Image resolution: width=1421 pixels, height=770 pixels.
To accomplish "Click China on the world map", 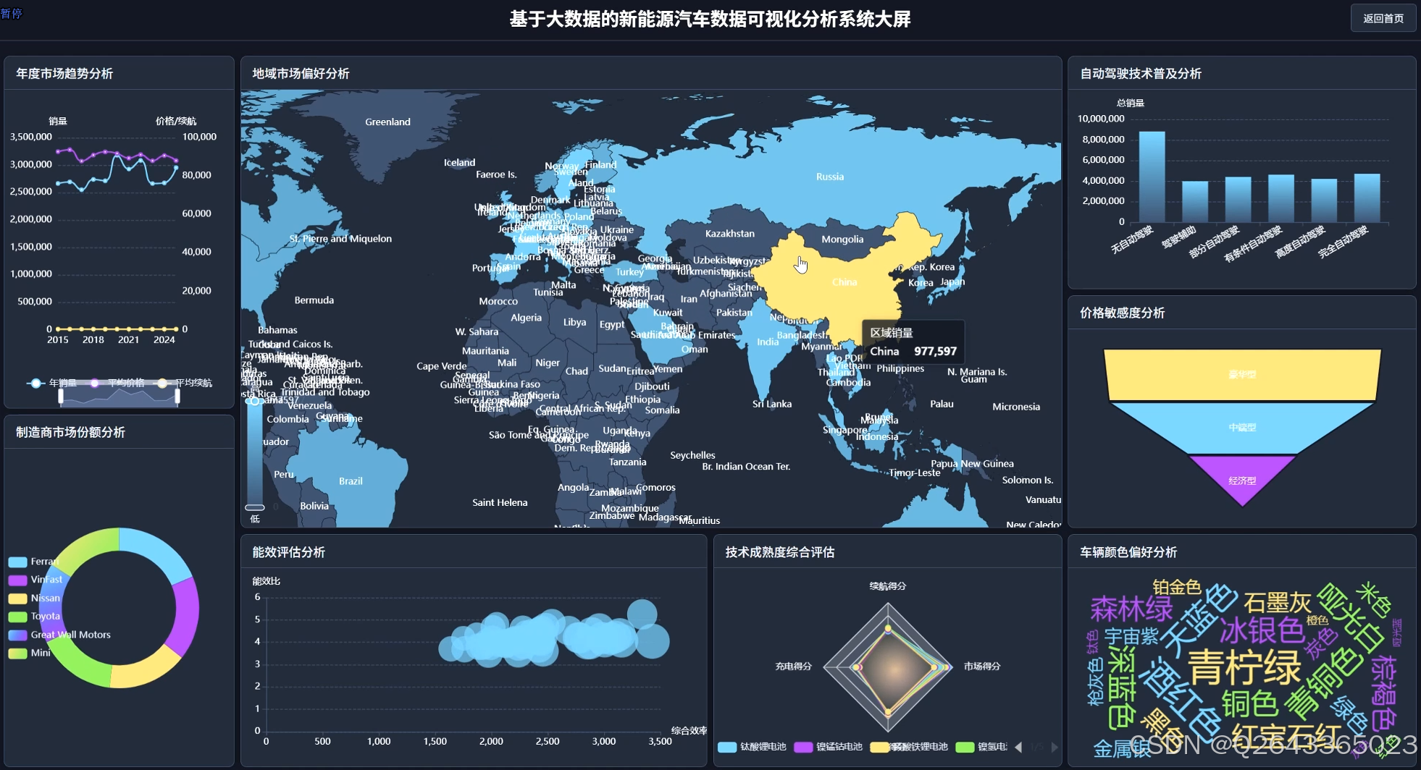I will point(844,282).
